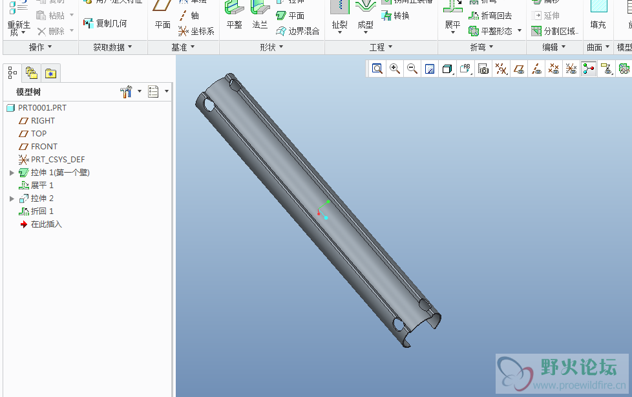Viewport: 632px width, 397px height.
Task: Click the Zoom Out magnifier icon
Action: tap(412, 69)
